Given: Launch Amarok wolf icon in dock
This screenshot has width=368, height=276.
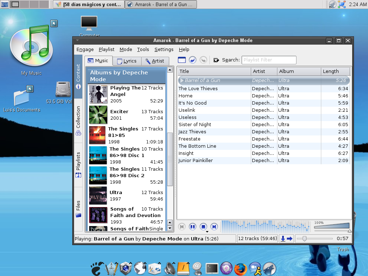Looking at the screenshot, I should [270, 269].
